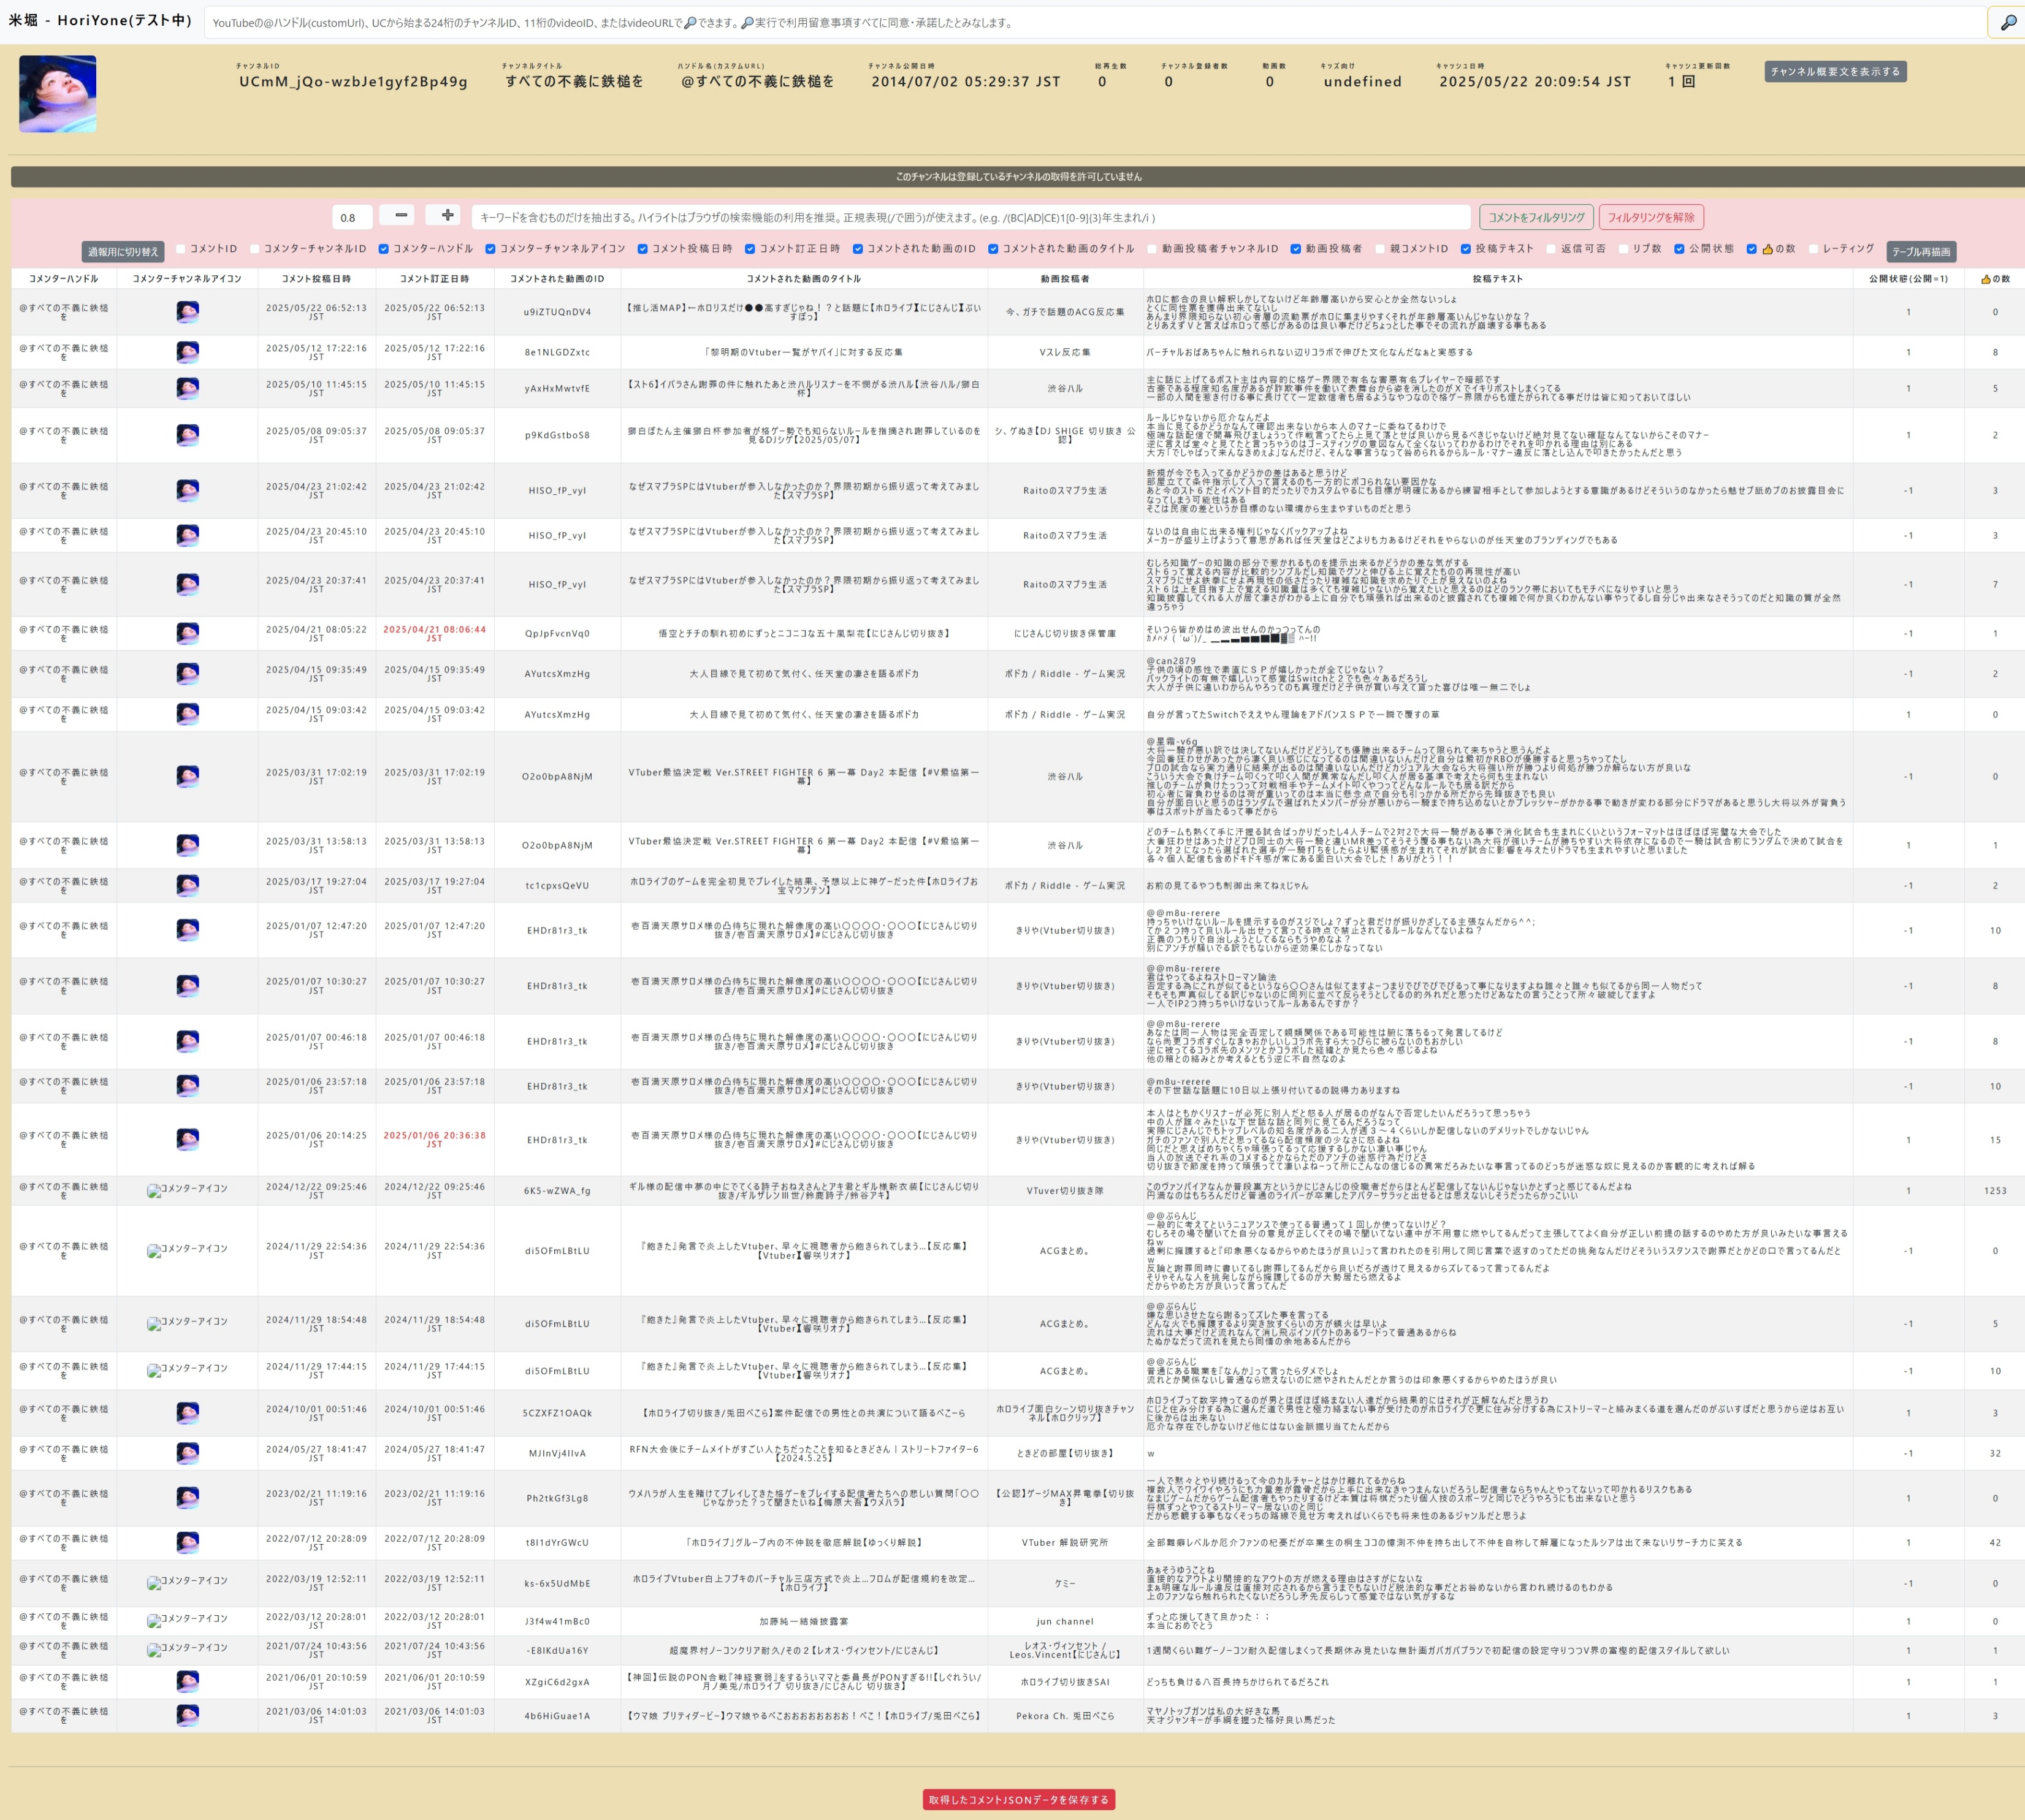Image resolution: width=2025 pixels, height=1820 pixels.
Task: Click the like count cell showing 1253
Action: 1995,1190
